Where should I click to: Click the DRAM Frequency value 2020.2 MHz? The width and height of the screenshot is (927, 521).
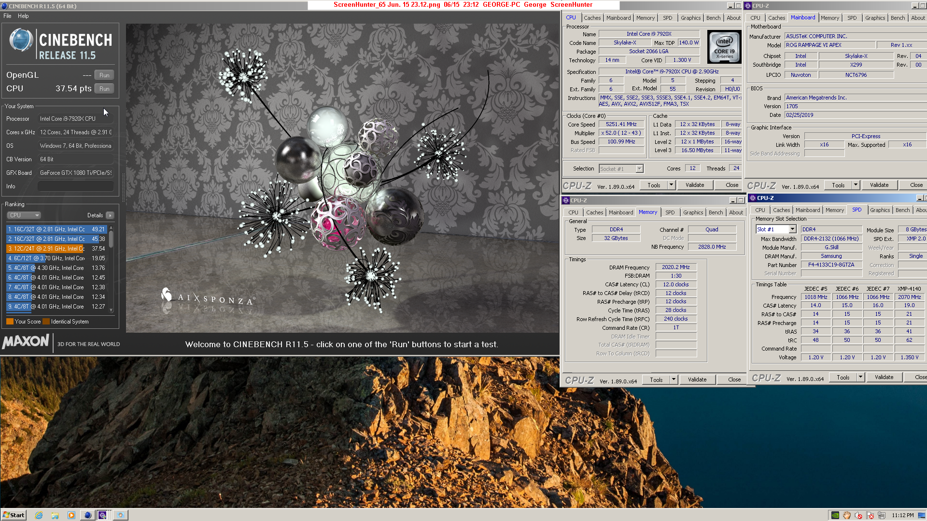pos(676,267)
